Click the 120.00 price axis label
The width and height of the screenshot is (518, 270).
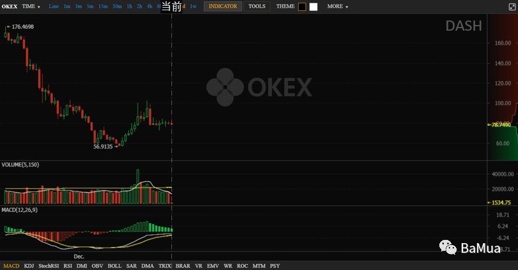coord(503,83)
